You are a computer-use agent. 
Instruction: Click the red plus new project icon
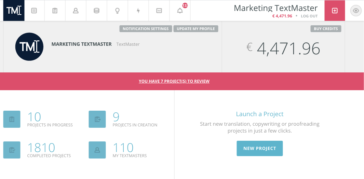pyautogui.click(x=335, y=11)
